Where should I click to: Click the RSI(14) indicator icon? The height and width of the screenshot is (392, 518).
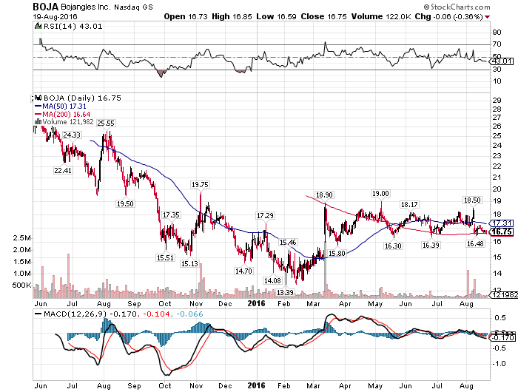(38, 26)
